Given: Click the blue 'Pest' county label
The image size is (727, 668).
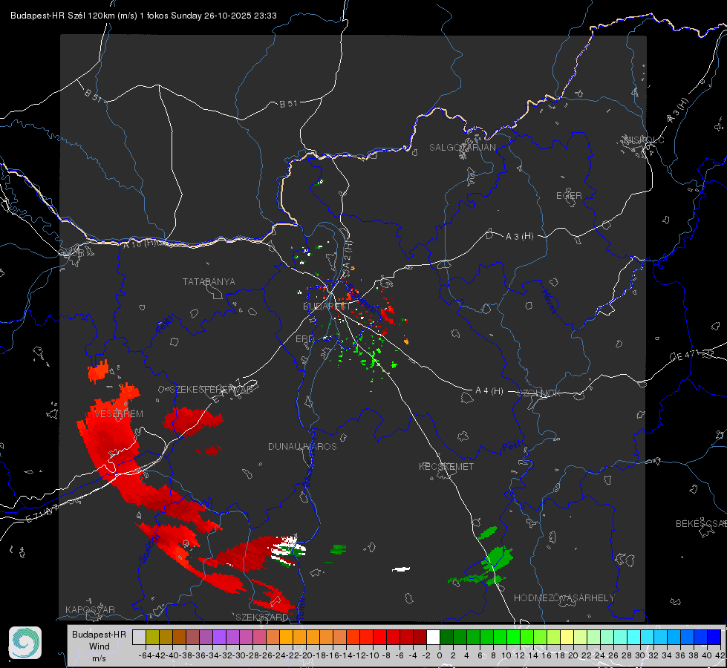Looking at the screenshot, I should tap(510, 447).
